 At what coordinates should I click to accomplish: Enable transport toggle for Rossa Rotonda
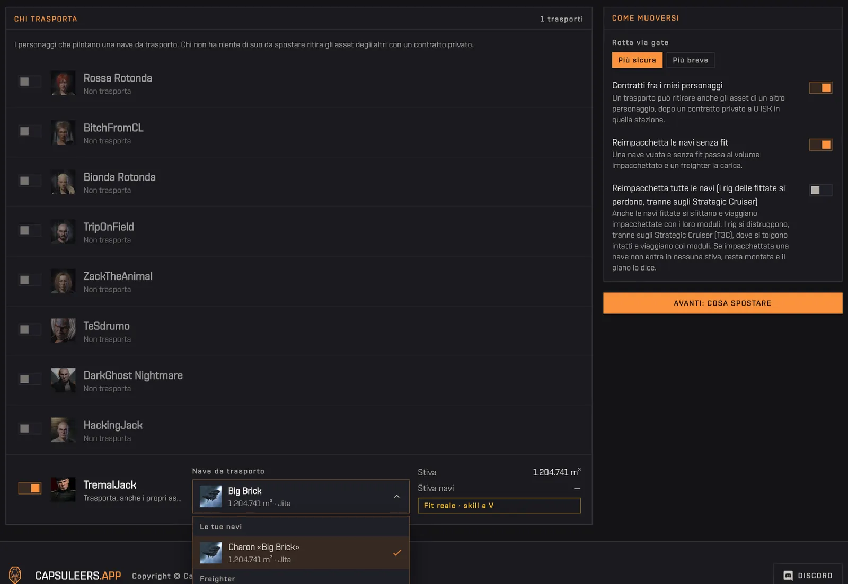pyautogui.click(x=30, y=82)
